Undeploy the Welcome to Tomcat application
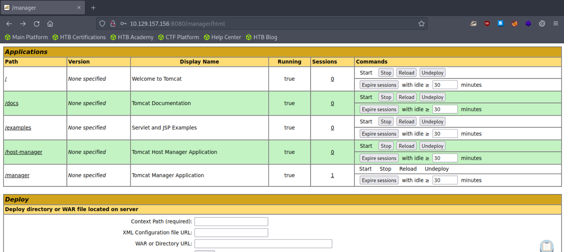 pyautogui.click(x=432, y=73)
